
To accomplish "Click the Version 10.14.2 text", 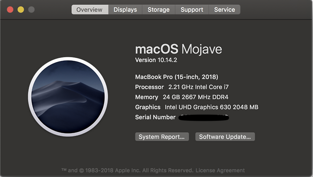I will click(156, 60).
